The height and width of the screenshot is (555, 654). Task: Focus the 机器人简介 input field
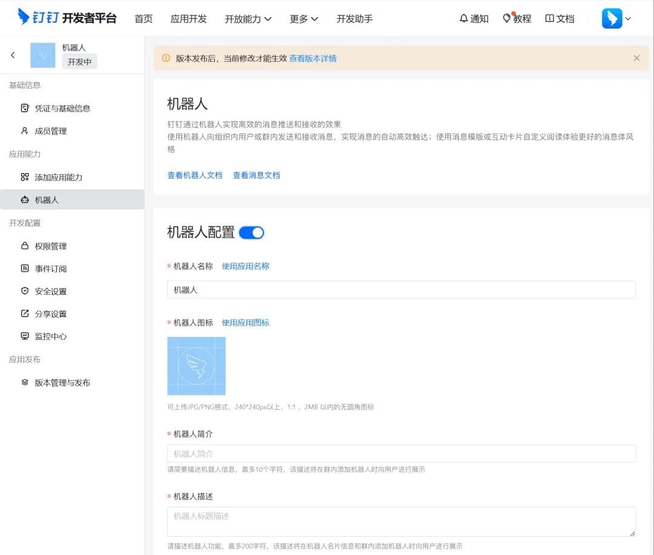401,453
